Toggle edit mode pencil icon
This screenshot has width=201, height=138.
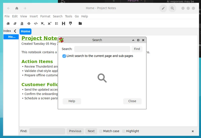pos(163,8)
